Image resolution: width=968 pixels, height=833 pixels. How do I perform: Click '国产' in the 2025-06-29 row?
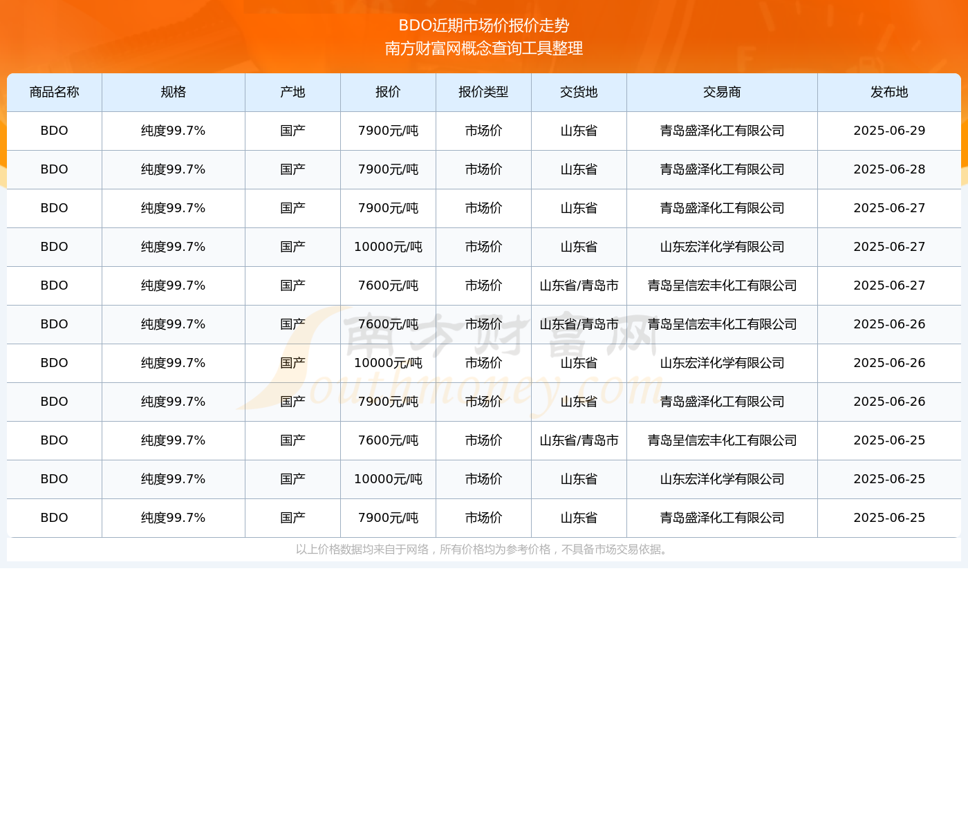293,131
